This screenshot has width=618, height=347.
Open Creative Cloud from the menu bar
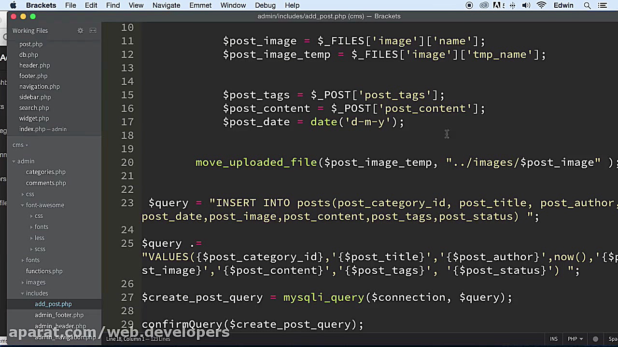484,5
